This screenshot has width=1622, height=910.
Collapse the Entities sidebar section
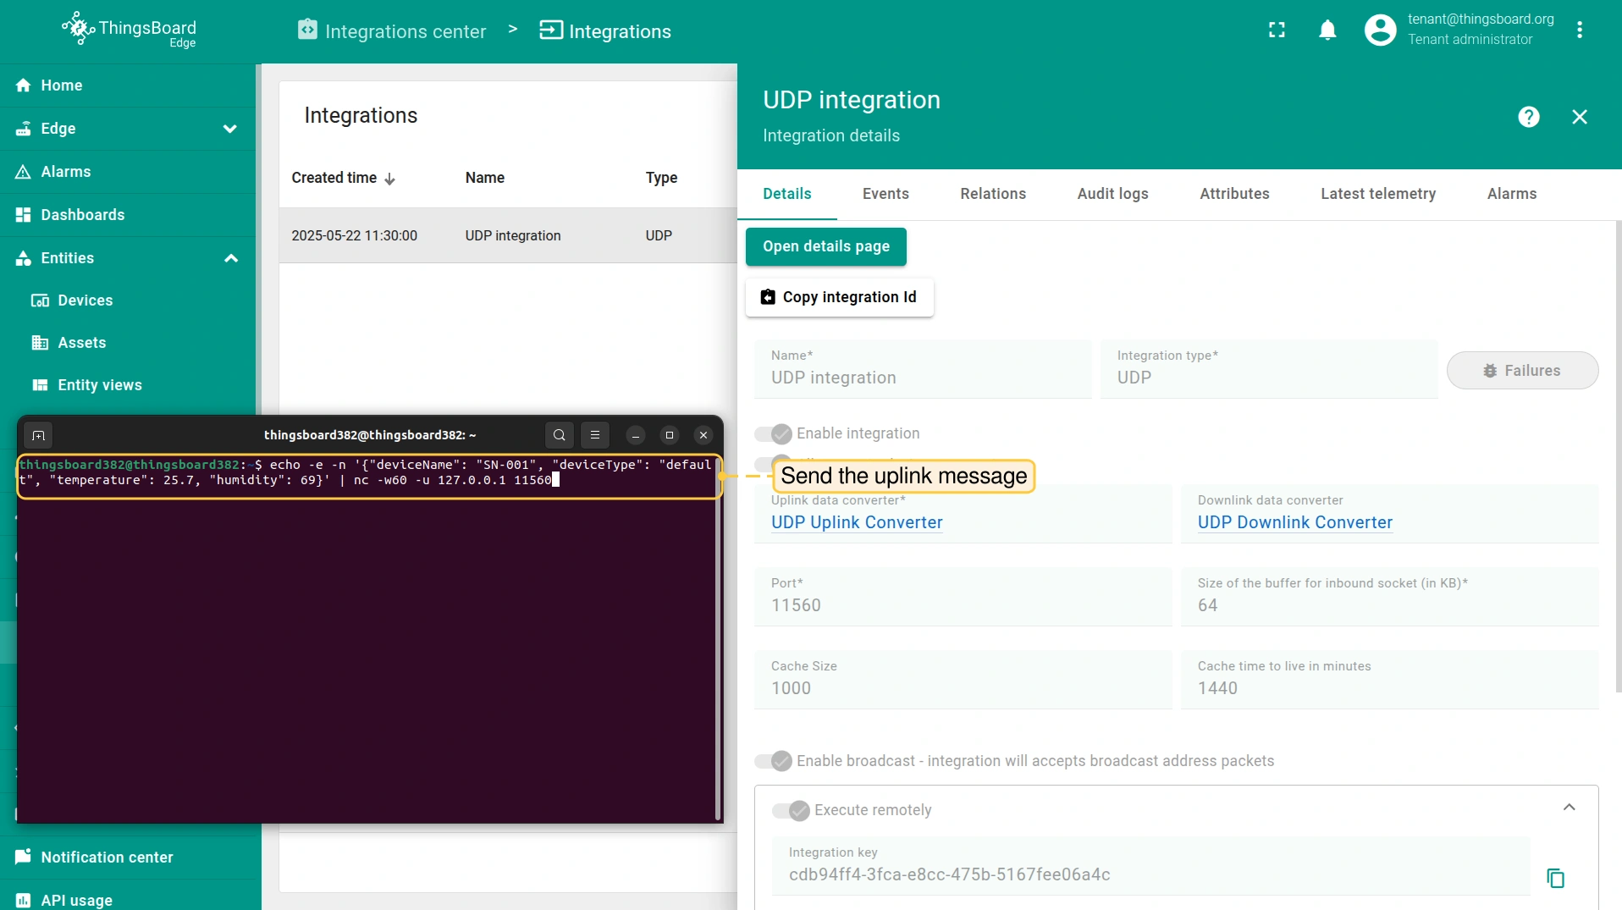230,258
